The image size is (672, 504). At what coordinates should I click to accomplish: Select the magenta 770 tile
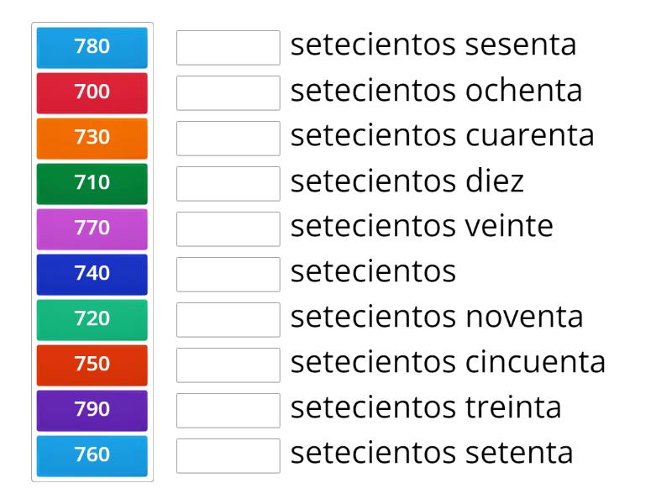tap(91, 228)
